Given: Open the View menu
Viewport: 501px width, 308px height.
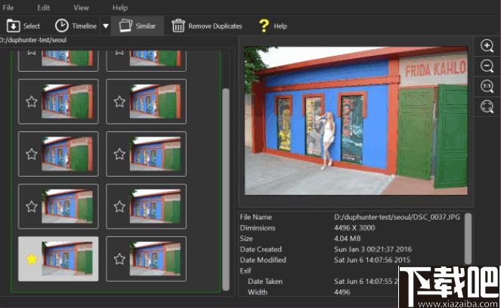Looking at the screenshot, I should tap(81, 8).
